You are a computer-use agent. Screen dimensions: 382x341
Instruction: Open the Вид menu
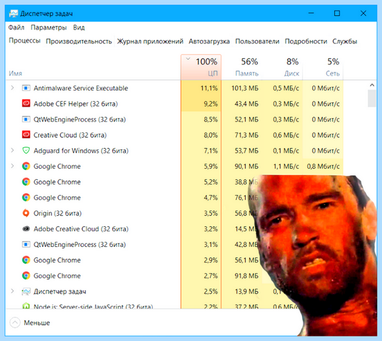pyautogui.click(x=79, y=27)
